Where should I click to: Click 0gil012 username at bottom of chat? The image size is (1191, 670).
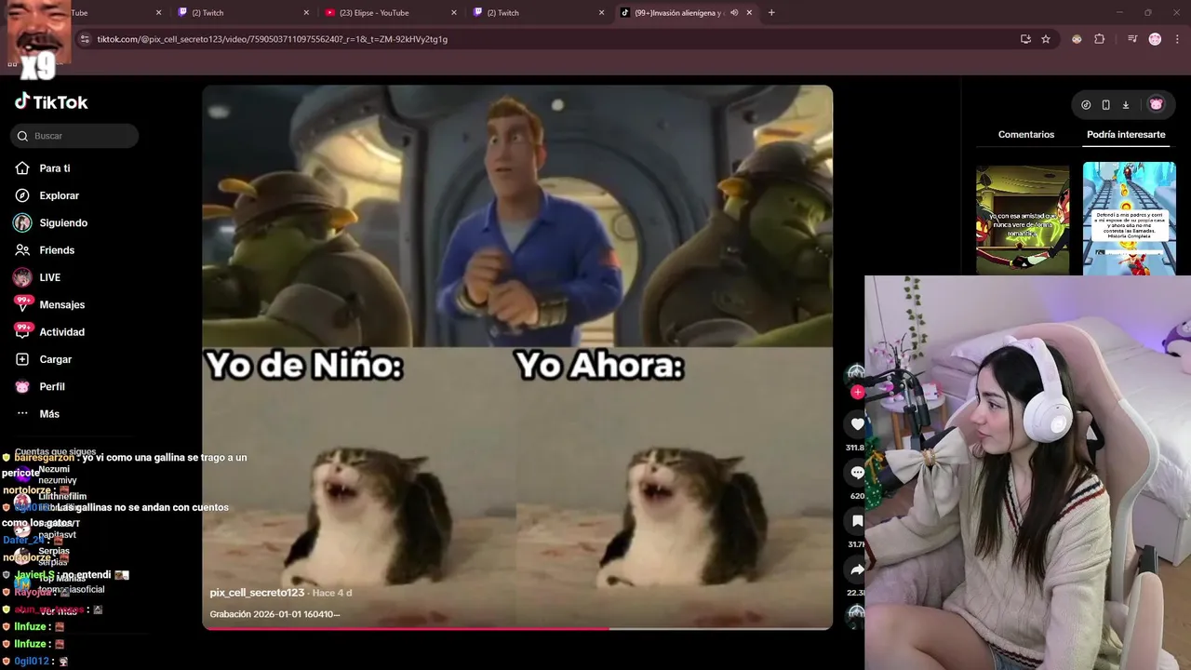point(32,661)
